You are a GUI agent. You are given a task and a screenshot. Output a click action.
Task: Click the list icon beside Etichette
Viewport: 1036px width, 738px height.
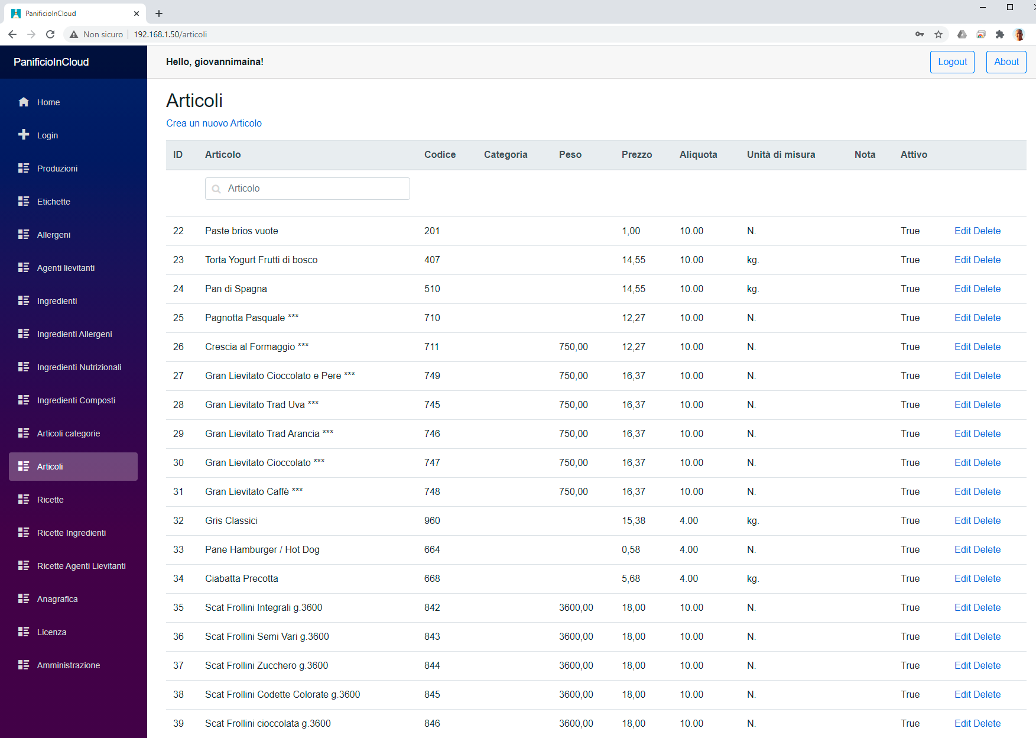click(24, 201)
